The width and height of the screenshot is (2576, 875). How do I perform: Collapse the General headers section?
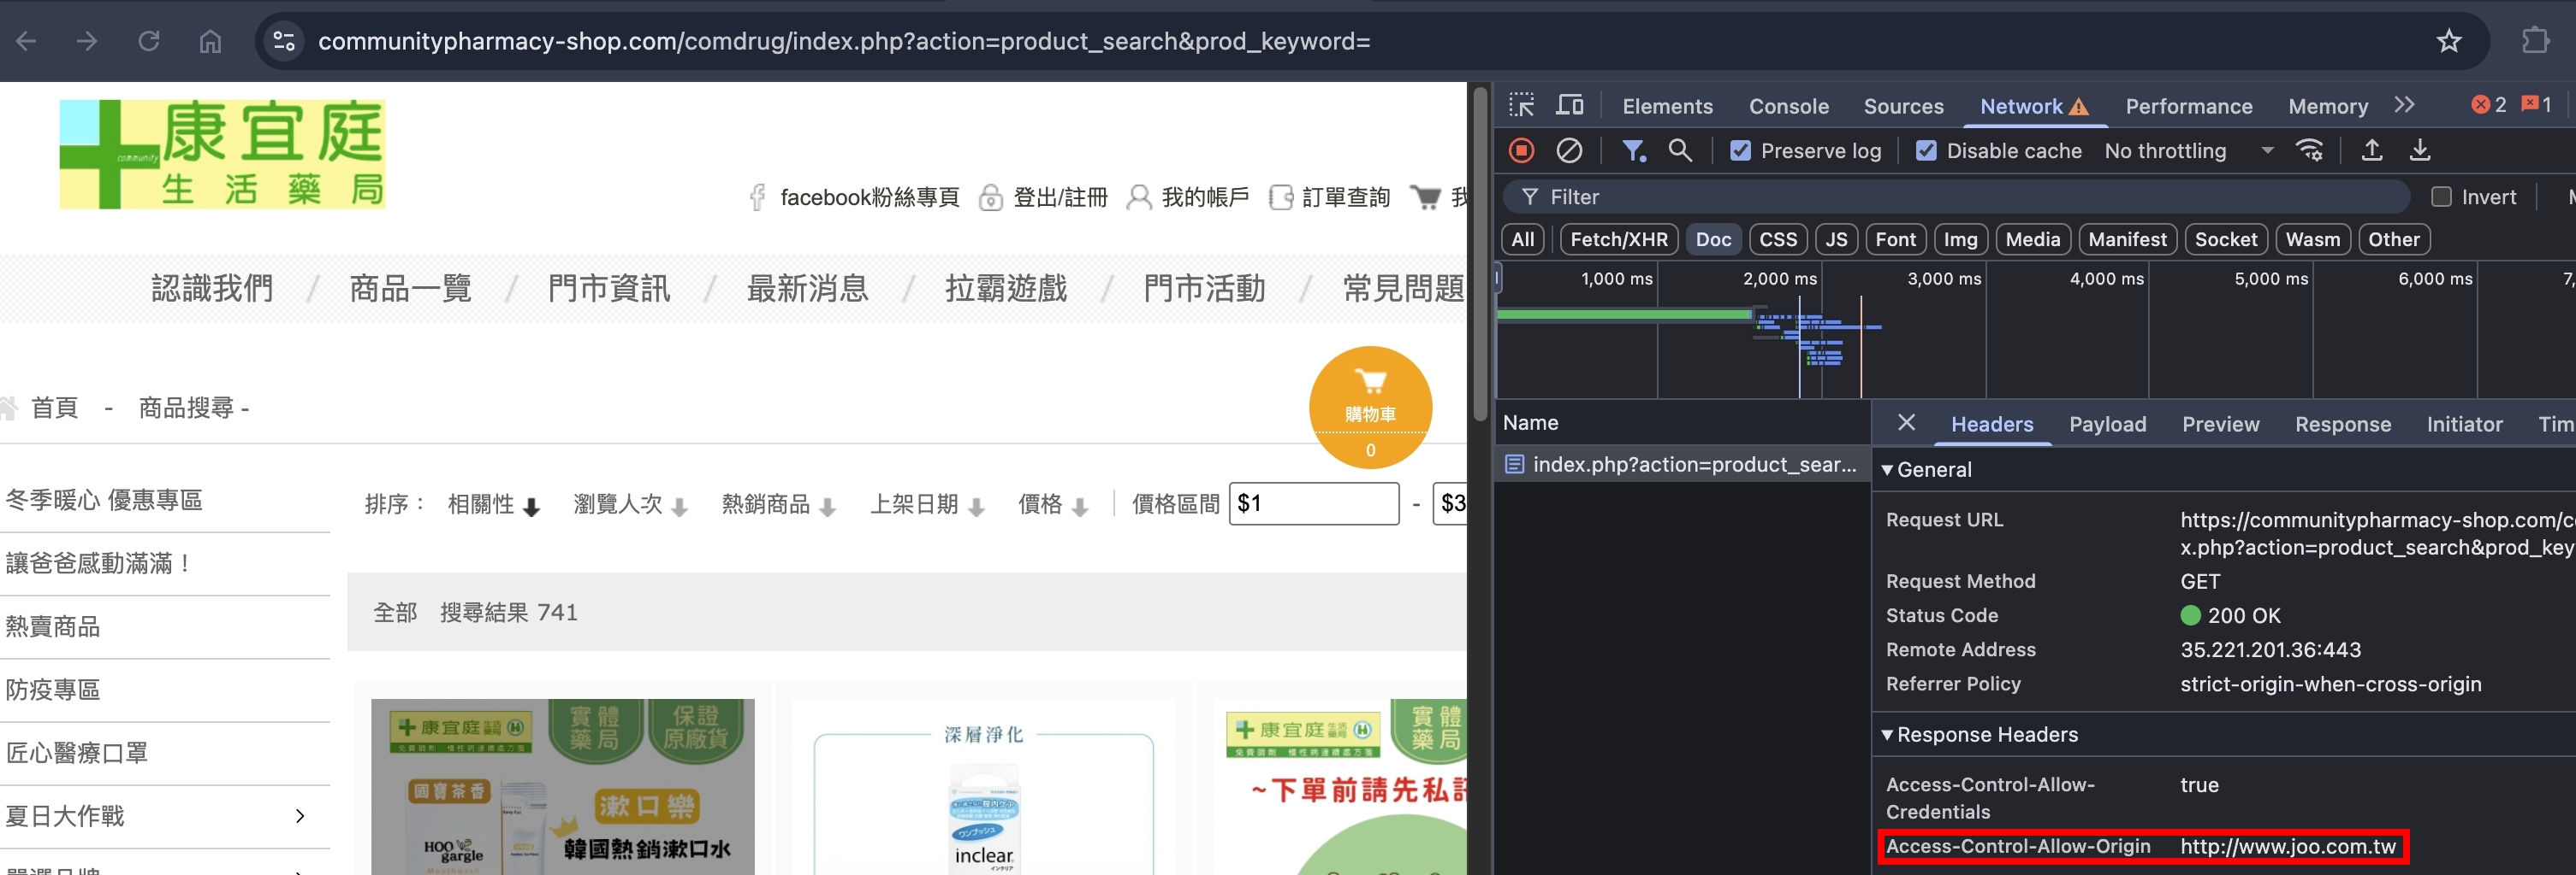(x=1887, y=469)
